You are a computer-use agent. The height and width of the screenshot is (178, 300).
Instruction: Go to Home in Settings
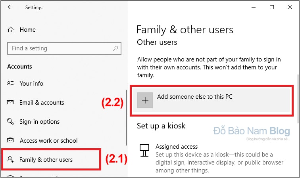click(x=27, y=30)
